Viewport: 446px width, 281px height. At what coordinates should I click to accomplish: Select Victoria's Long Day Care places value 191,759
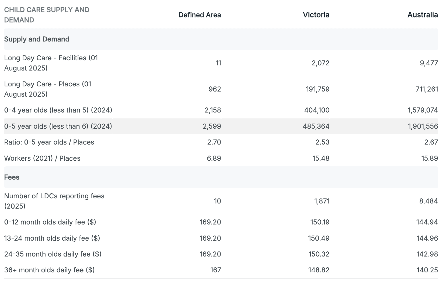[x=318, y=89]
